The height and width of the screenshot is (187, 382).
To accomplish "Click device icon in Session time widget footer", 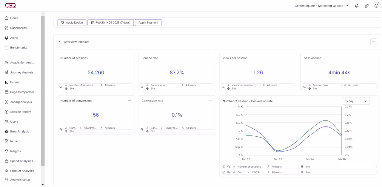I will (x=304, y=87).
